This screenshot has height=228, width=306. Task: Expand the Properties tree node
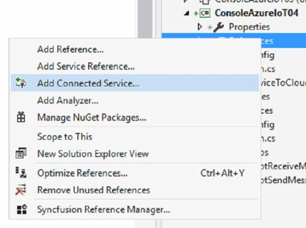click(x=200, y=26)
